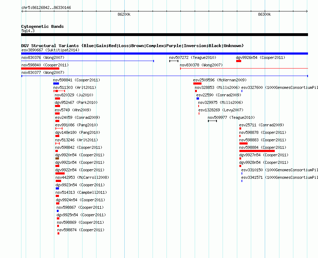Click the nsv820329 (Ju2010) label
This screenshot has width=318, height=258.
click(74, 95)
